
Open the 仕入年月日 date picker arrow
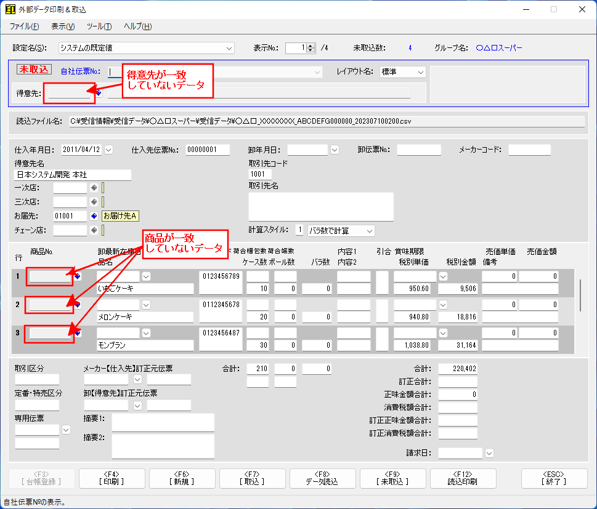pyautogui.click(x=109, y=150)
